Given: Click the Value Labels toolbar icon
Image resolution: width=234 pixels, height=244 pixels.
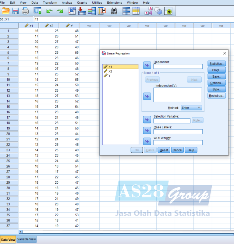Looking at the screenshot, I should click(x=148, y=11).
